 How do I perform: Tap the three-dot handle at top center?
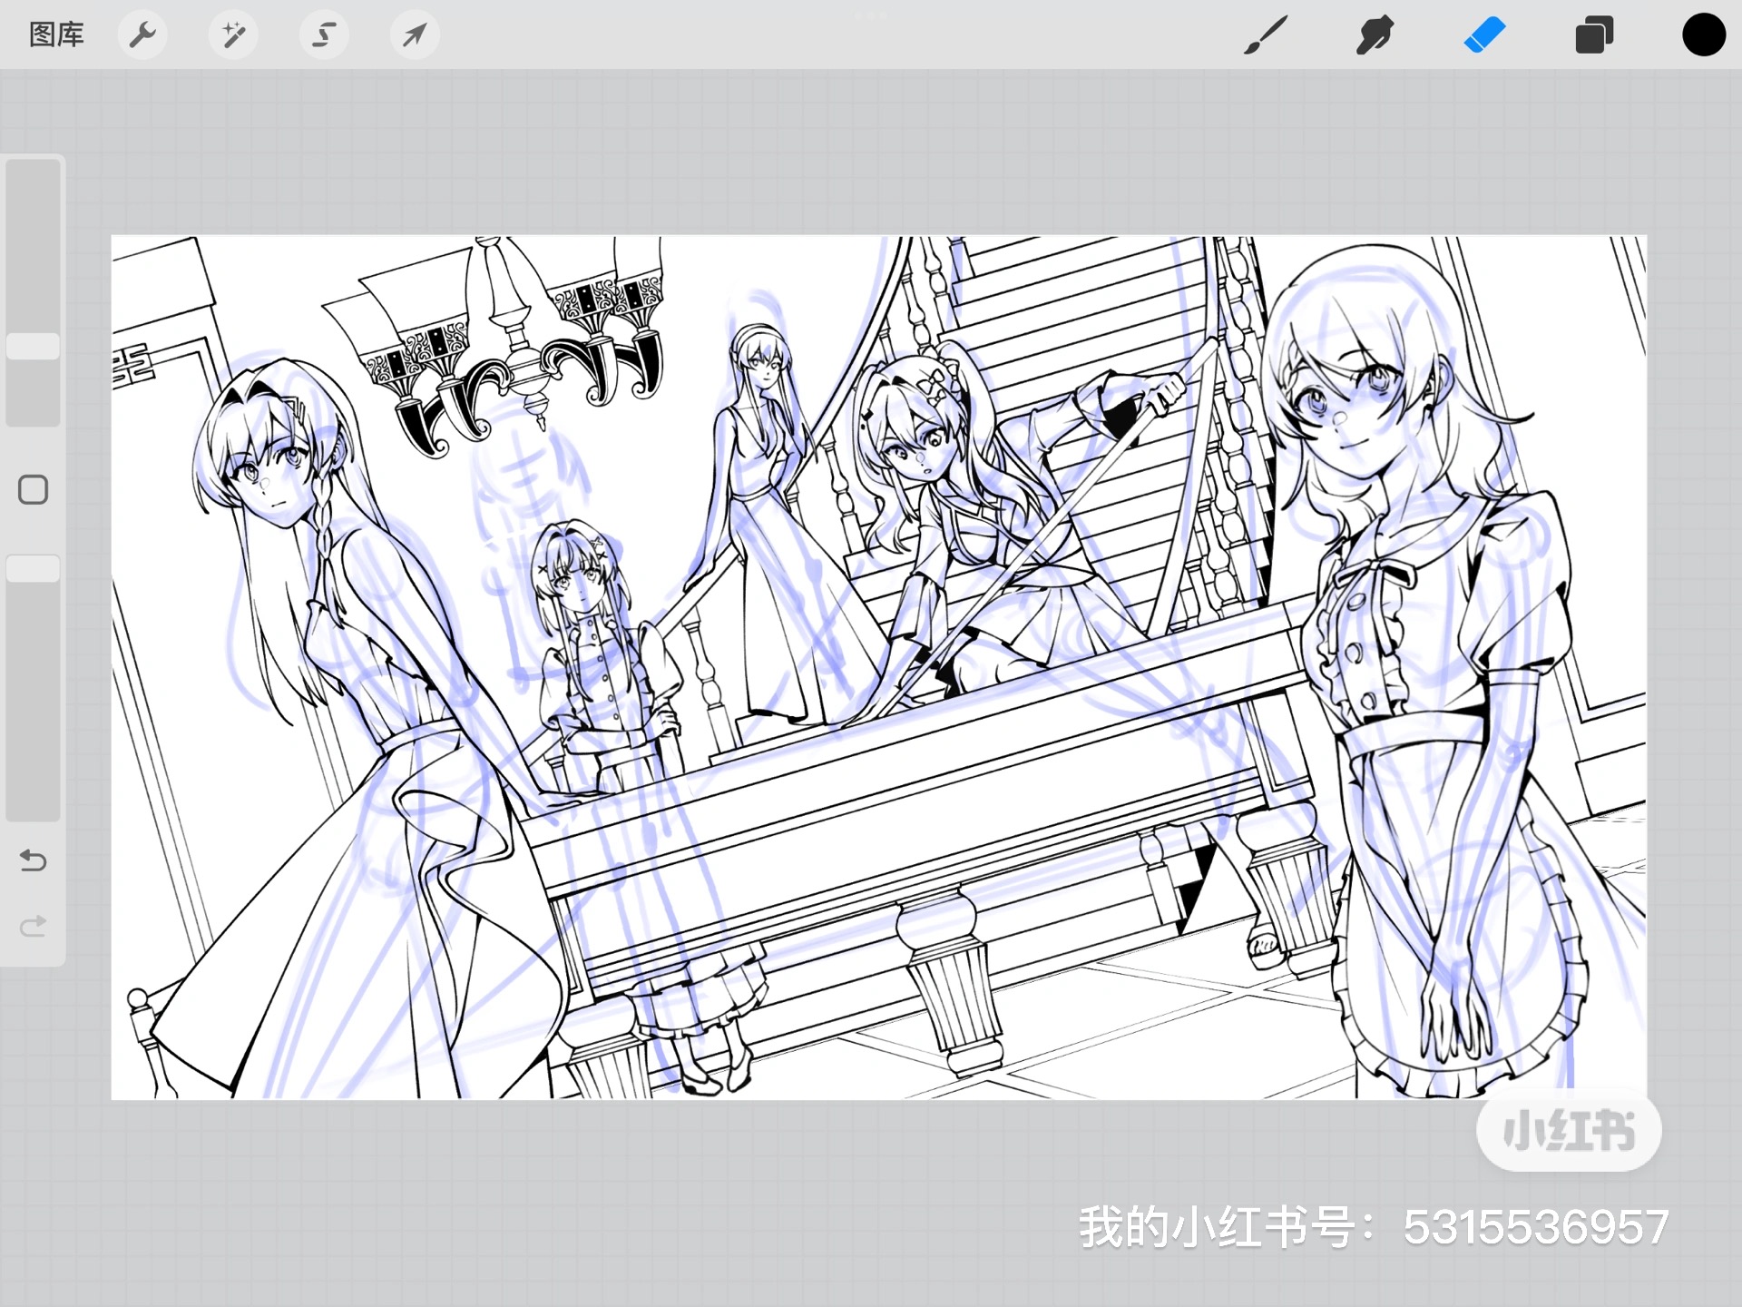pos(871,15)
